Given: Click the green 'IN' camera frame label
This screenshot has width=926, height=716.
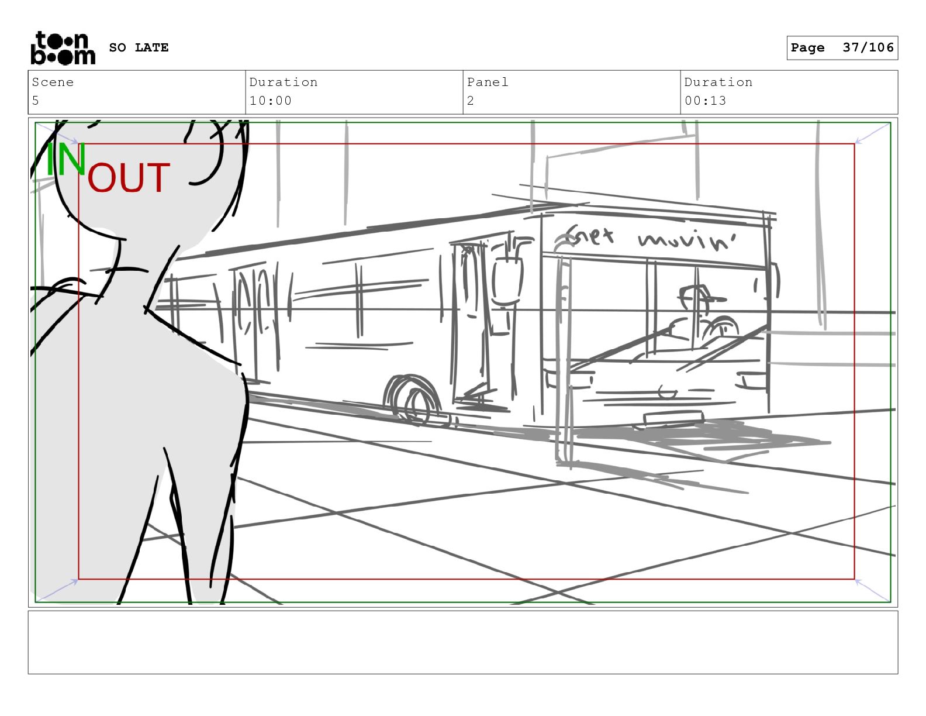Looking at the screenshot, I should point(67,160).
